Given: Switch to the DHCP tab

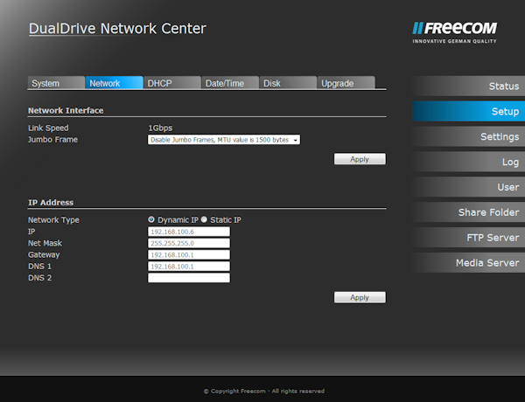Looking at the screenshot, I should coord(171,83).
